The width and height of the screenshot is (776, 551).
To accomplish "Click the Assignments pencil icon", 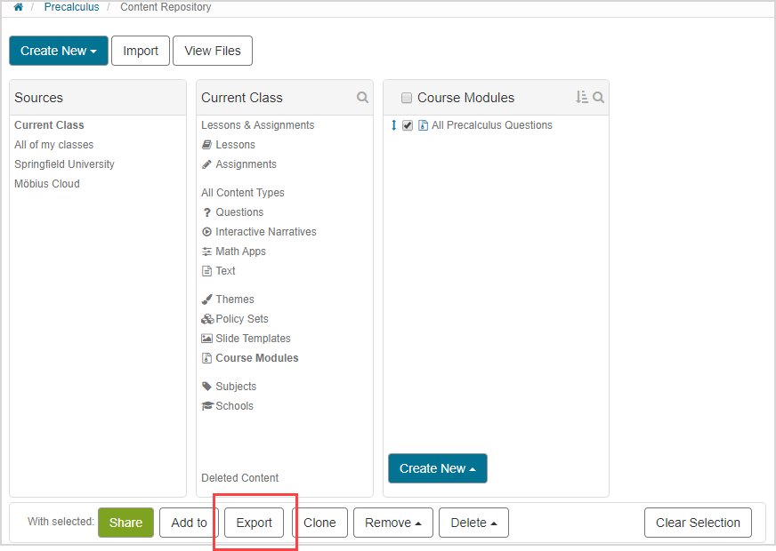I will click(206, 164).
